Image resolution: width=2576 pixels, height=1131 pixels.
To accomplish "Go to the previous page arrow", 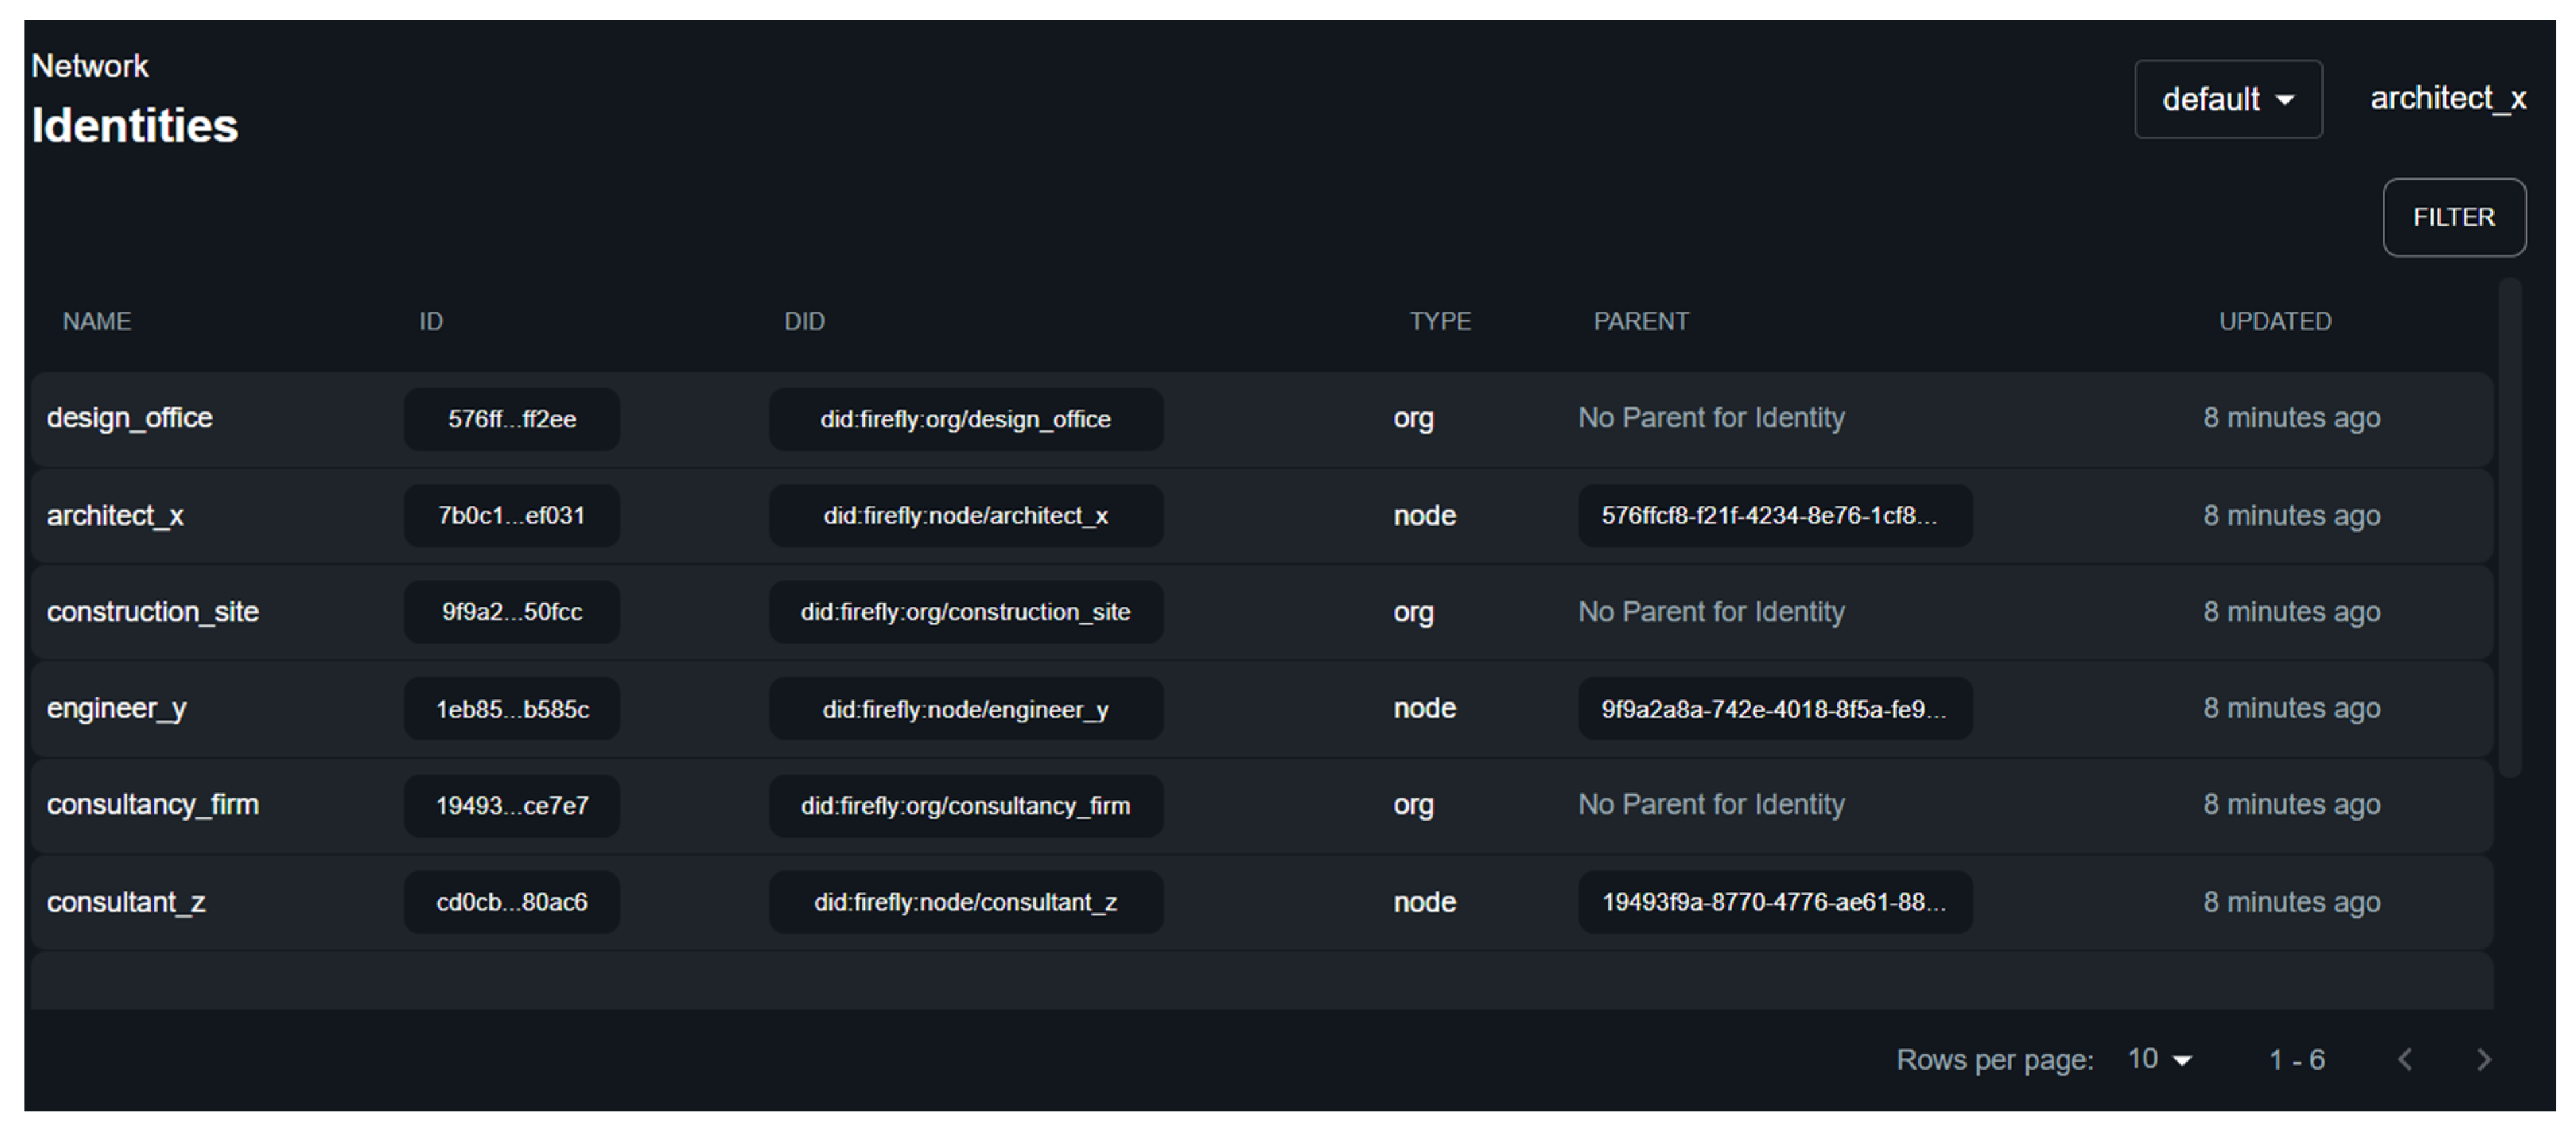I will point(2405,1059).
